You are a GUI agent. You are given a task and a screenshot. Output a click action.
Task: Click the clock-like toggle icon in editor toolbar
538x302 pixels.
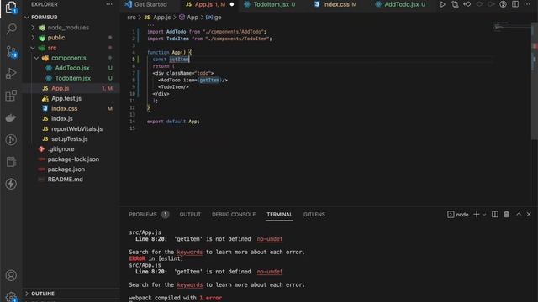pyautogui.click(x=503, y=4)
